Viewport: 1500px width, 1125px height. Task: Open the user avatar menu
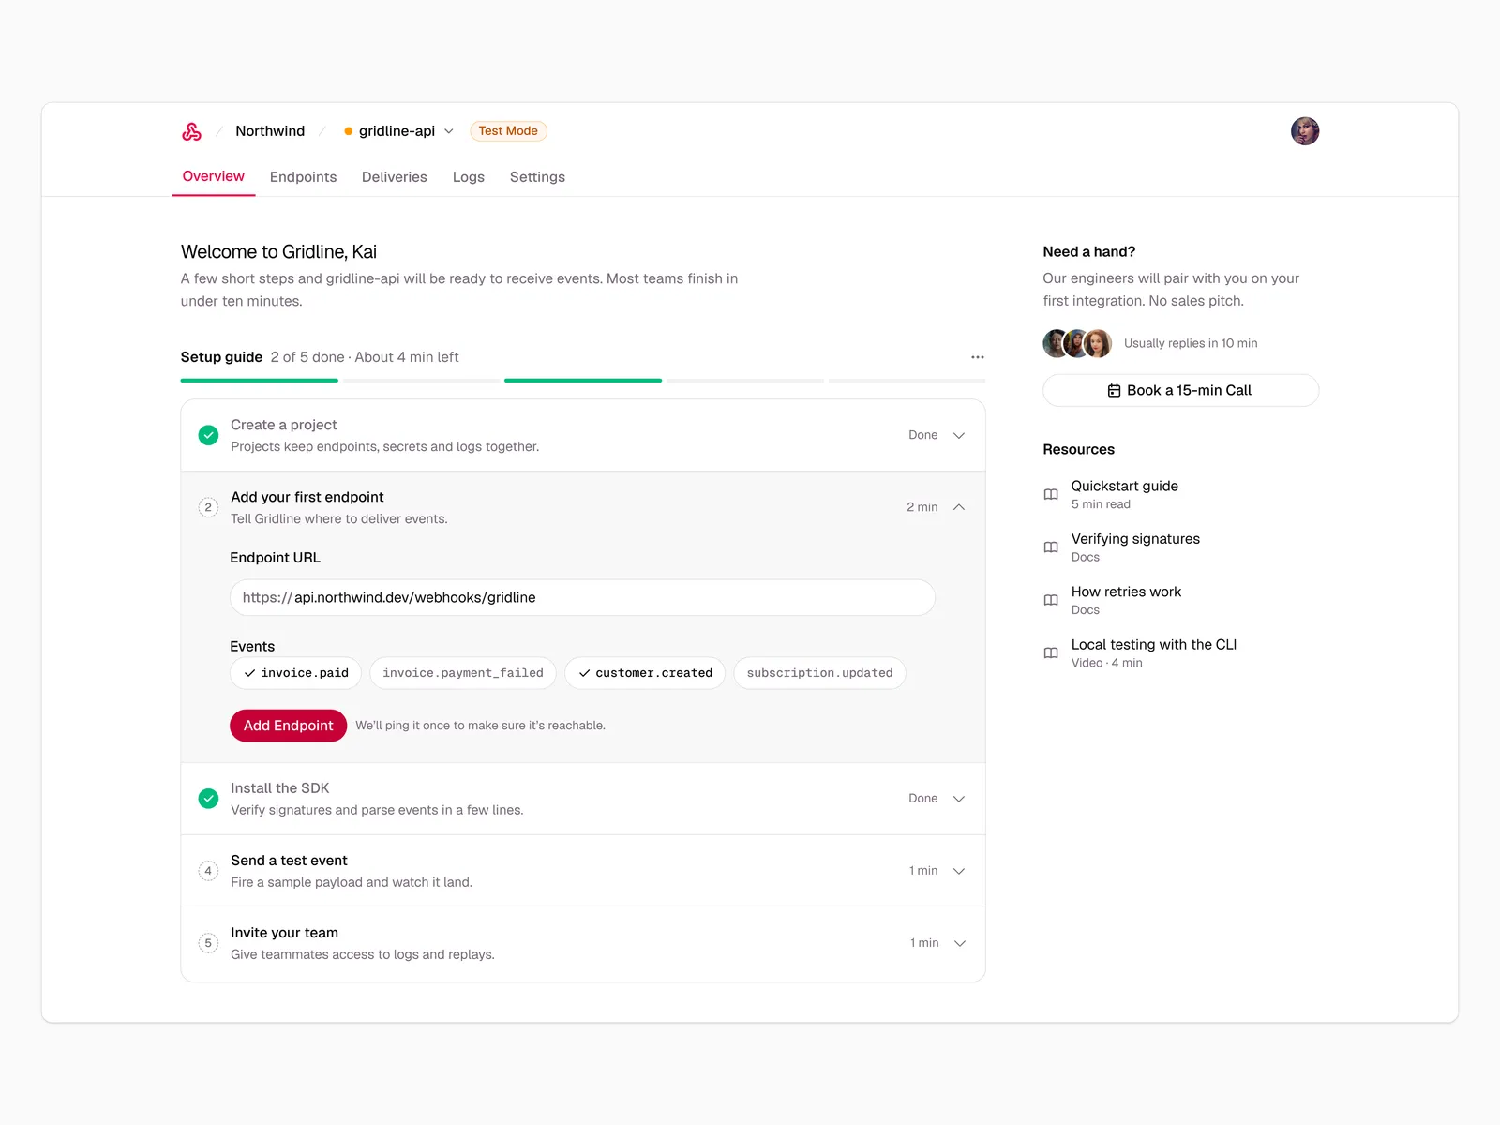[x=1304, y=131]
